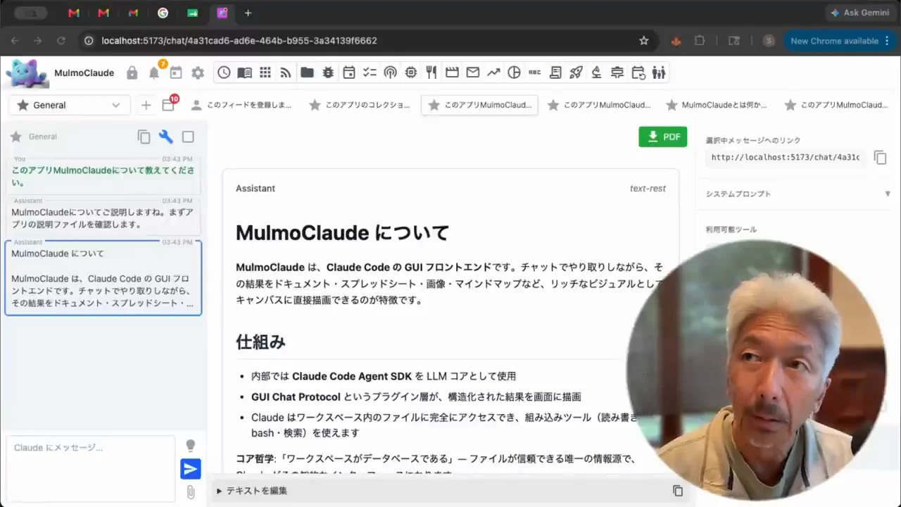
Task: Select the このアプリのコレクショ... session tab
Action: tap(360, 105)
